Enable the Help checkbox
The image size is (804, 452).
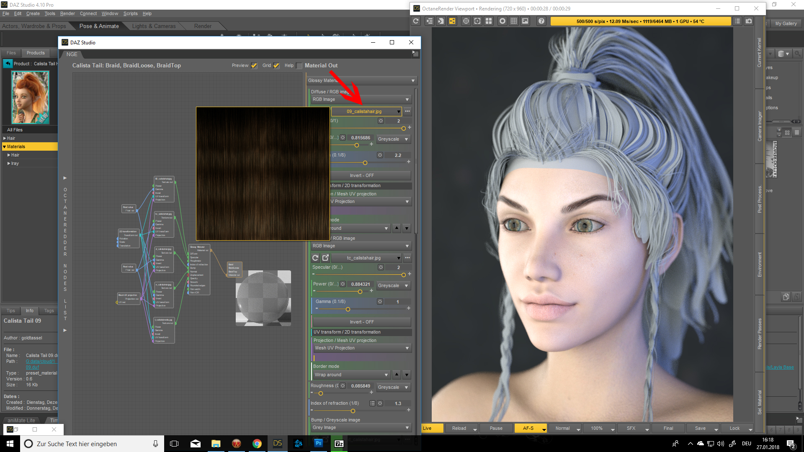tap(299, 66)
